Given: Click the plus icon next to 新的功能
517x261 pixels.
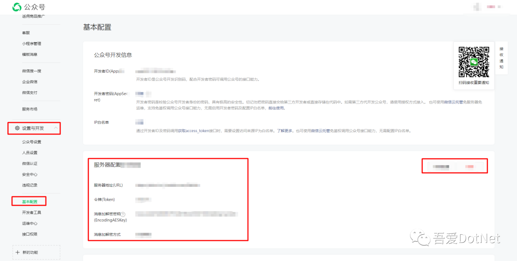Looking at the screenshot, I should [x=18, y=252].
